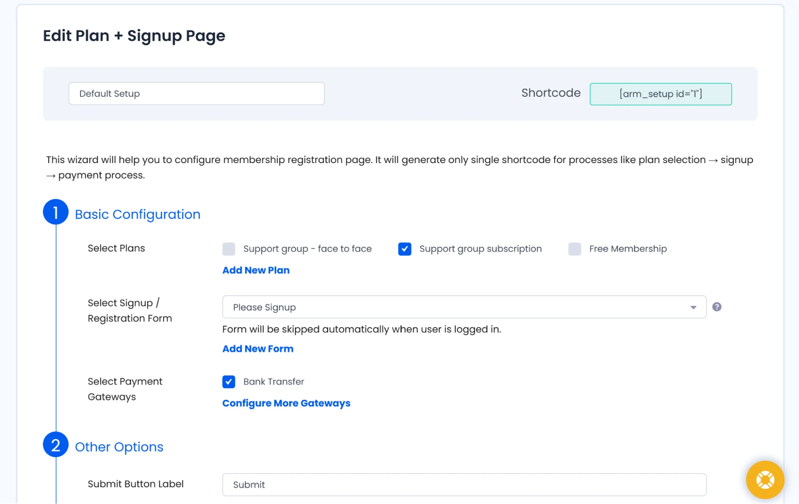Click the Select Plans label
The image size is (799, 504).
[116, 248]
